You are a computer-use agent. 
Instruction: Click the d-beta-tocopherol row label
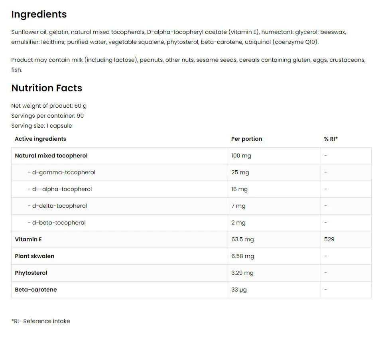[57, 223]
